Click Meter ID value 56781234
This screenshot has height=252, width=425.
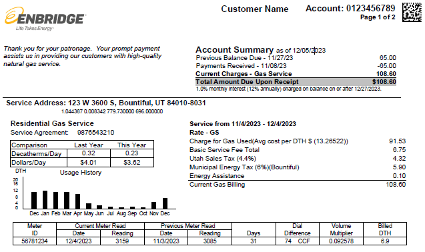pyautogui.click(x=35, y=241)
